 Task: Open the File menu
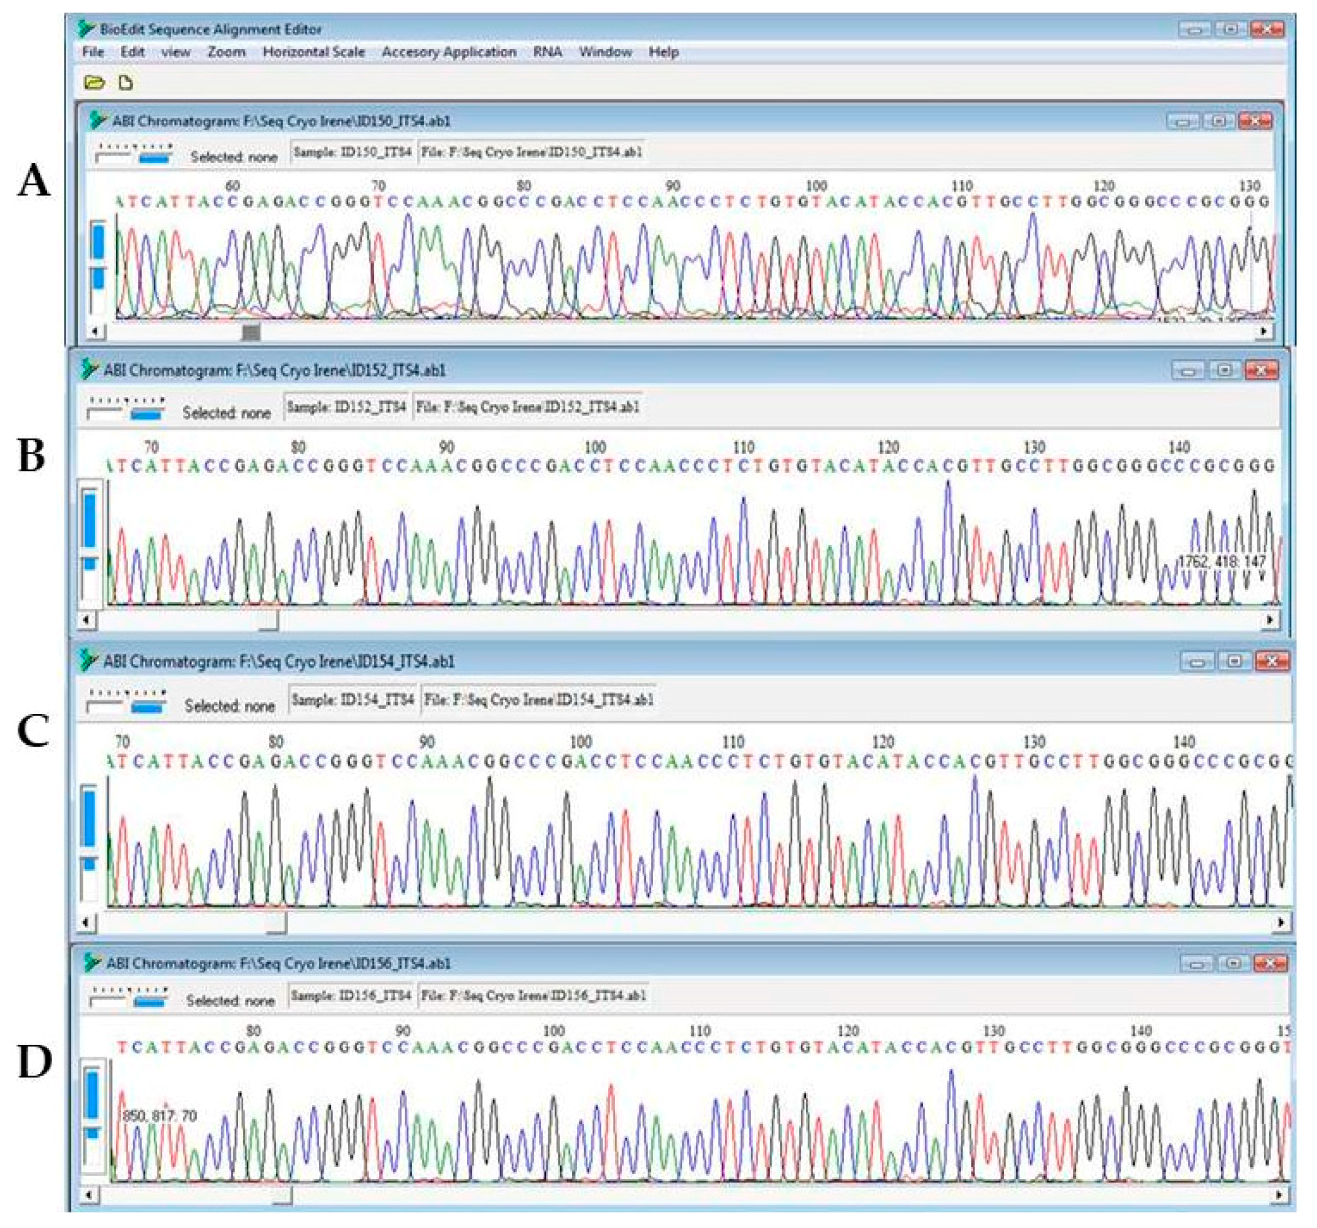click(93, 52)
